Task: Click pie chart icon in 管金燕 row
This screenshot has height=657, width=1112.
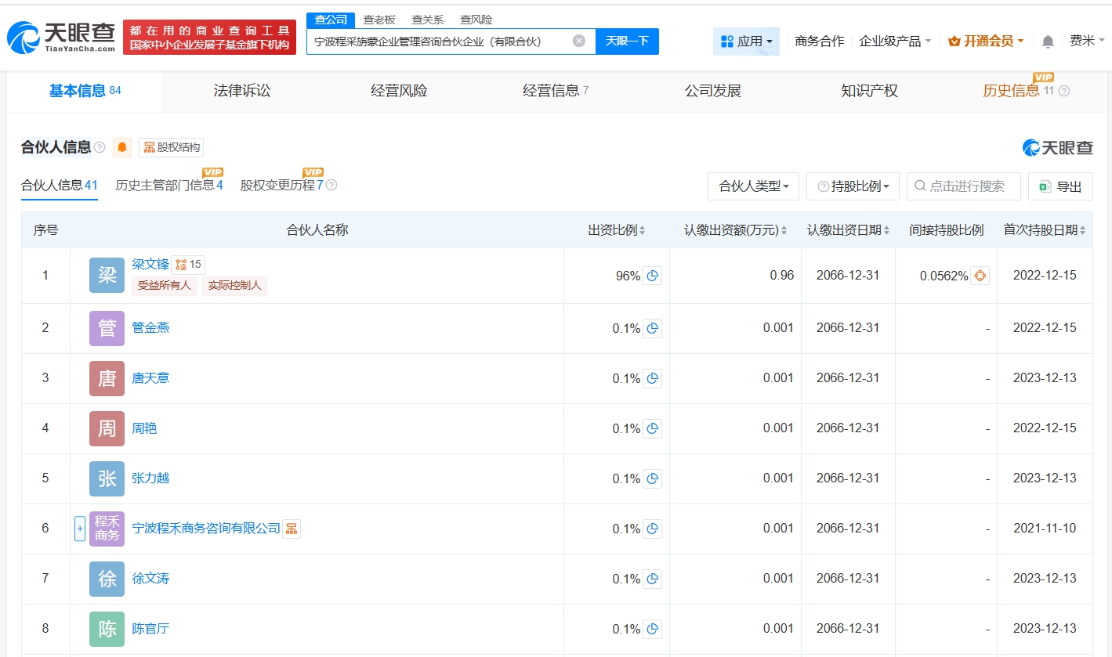Action: click(x=652, y=328)
